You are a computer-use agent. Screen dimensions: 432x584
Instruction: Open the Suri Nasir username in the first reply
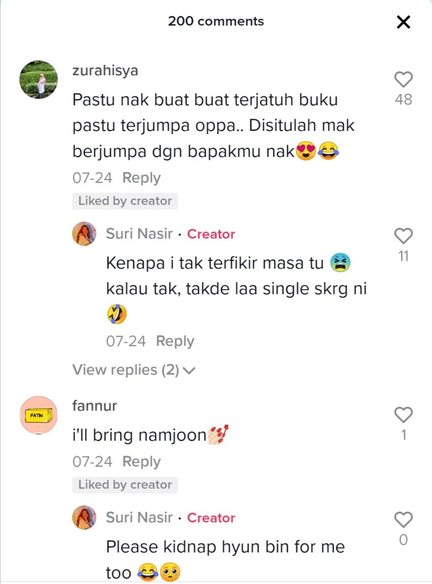(140, 234)
